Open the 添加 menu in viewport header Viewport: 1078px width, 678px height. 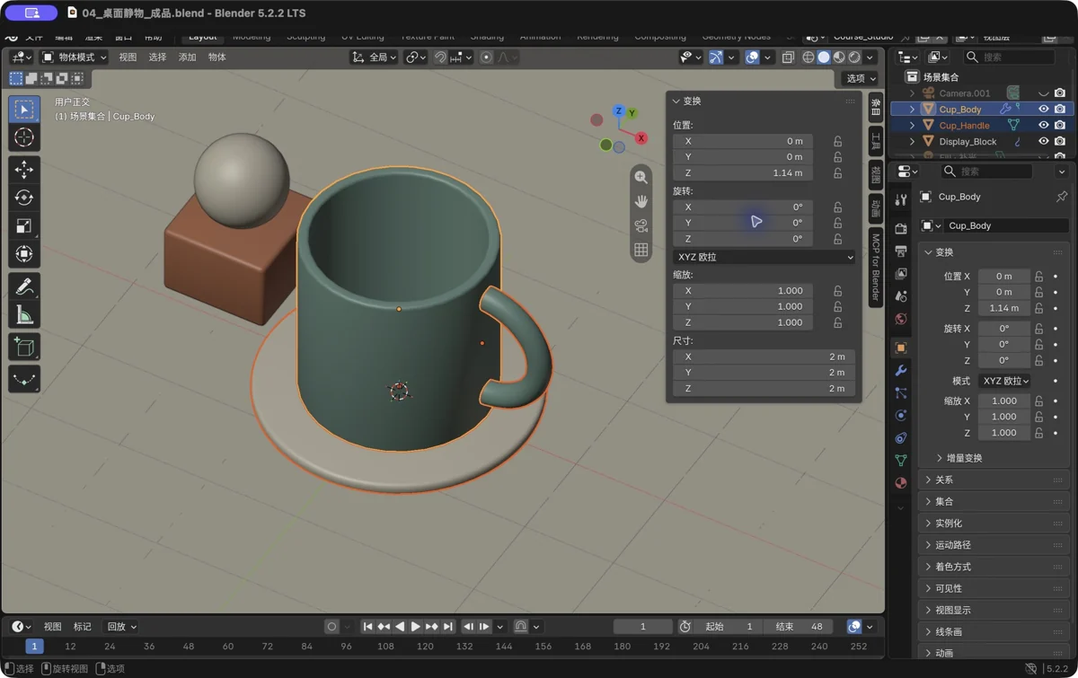pos(187,57)
